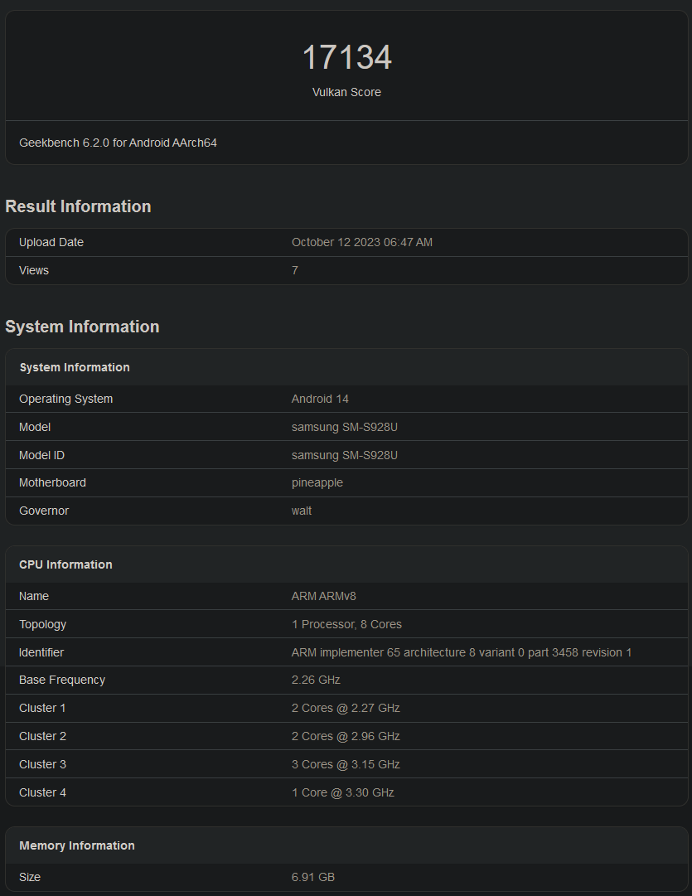Select the CPU Name label
This screenshot has height=896, width=692.
(x=34, y=596)
